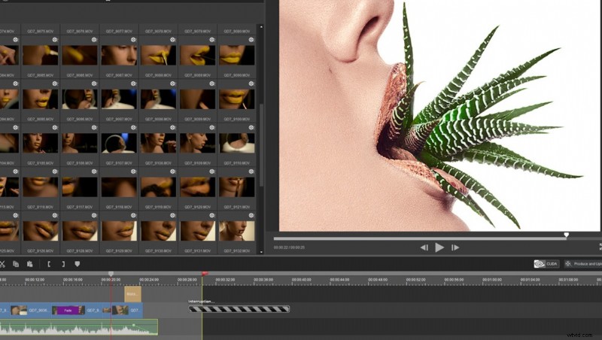Click the preview seek bar position handle
The width and height of the screenshot is (602, 340).
567,235
